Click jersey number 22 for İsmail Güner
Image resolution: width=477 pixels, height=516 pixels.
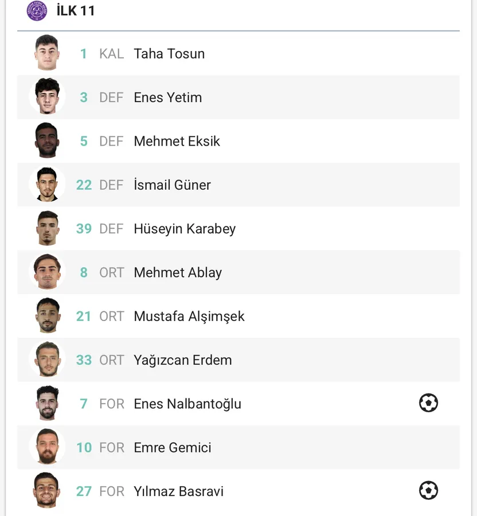pos(84,185)
